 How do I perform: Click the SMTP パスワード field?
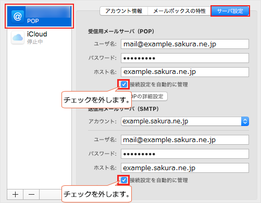click(x=185, y=154)
